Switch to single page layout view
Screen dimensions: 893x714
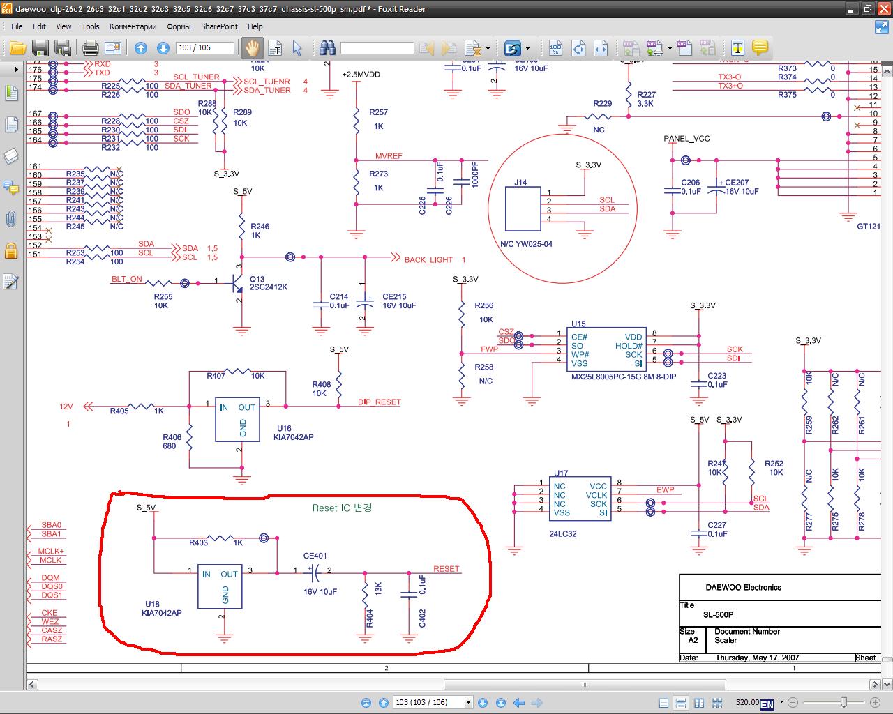pyautogui.click(x=663, y=703)
